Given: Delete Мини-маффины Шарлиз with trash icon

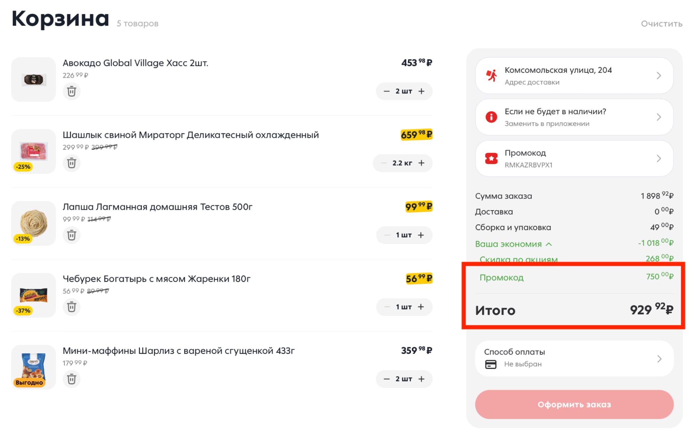Looking at the screenshot, I should tap(72, 379).
